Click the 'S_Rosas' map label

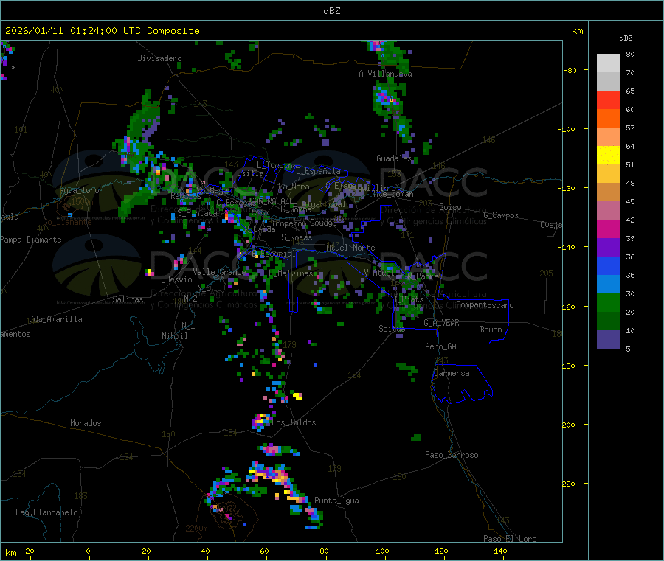pyautogui.click(x=297, y=237)
